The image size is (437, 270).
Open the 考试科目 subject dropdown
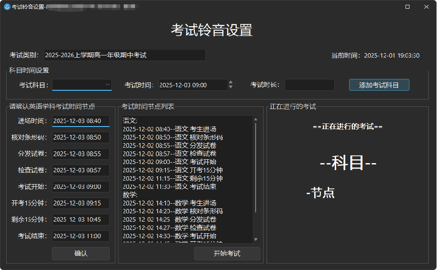pyautogui.click(x=107, y=85)
